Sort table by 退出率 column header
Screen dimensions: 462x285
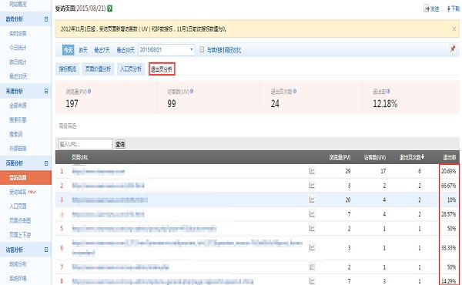(x=450, y=157)
